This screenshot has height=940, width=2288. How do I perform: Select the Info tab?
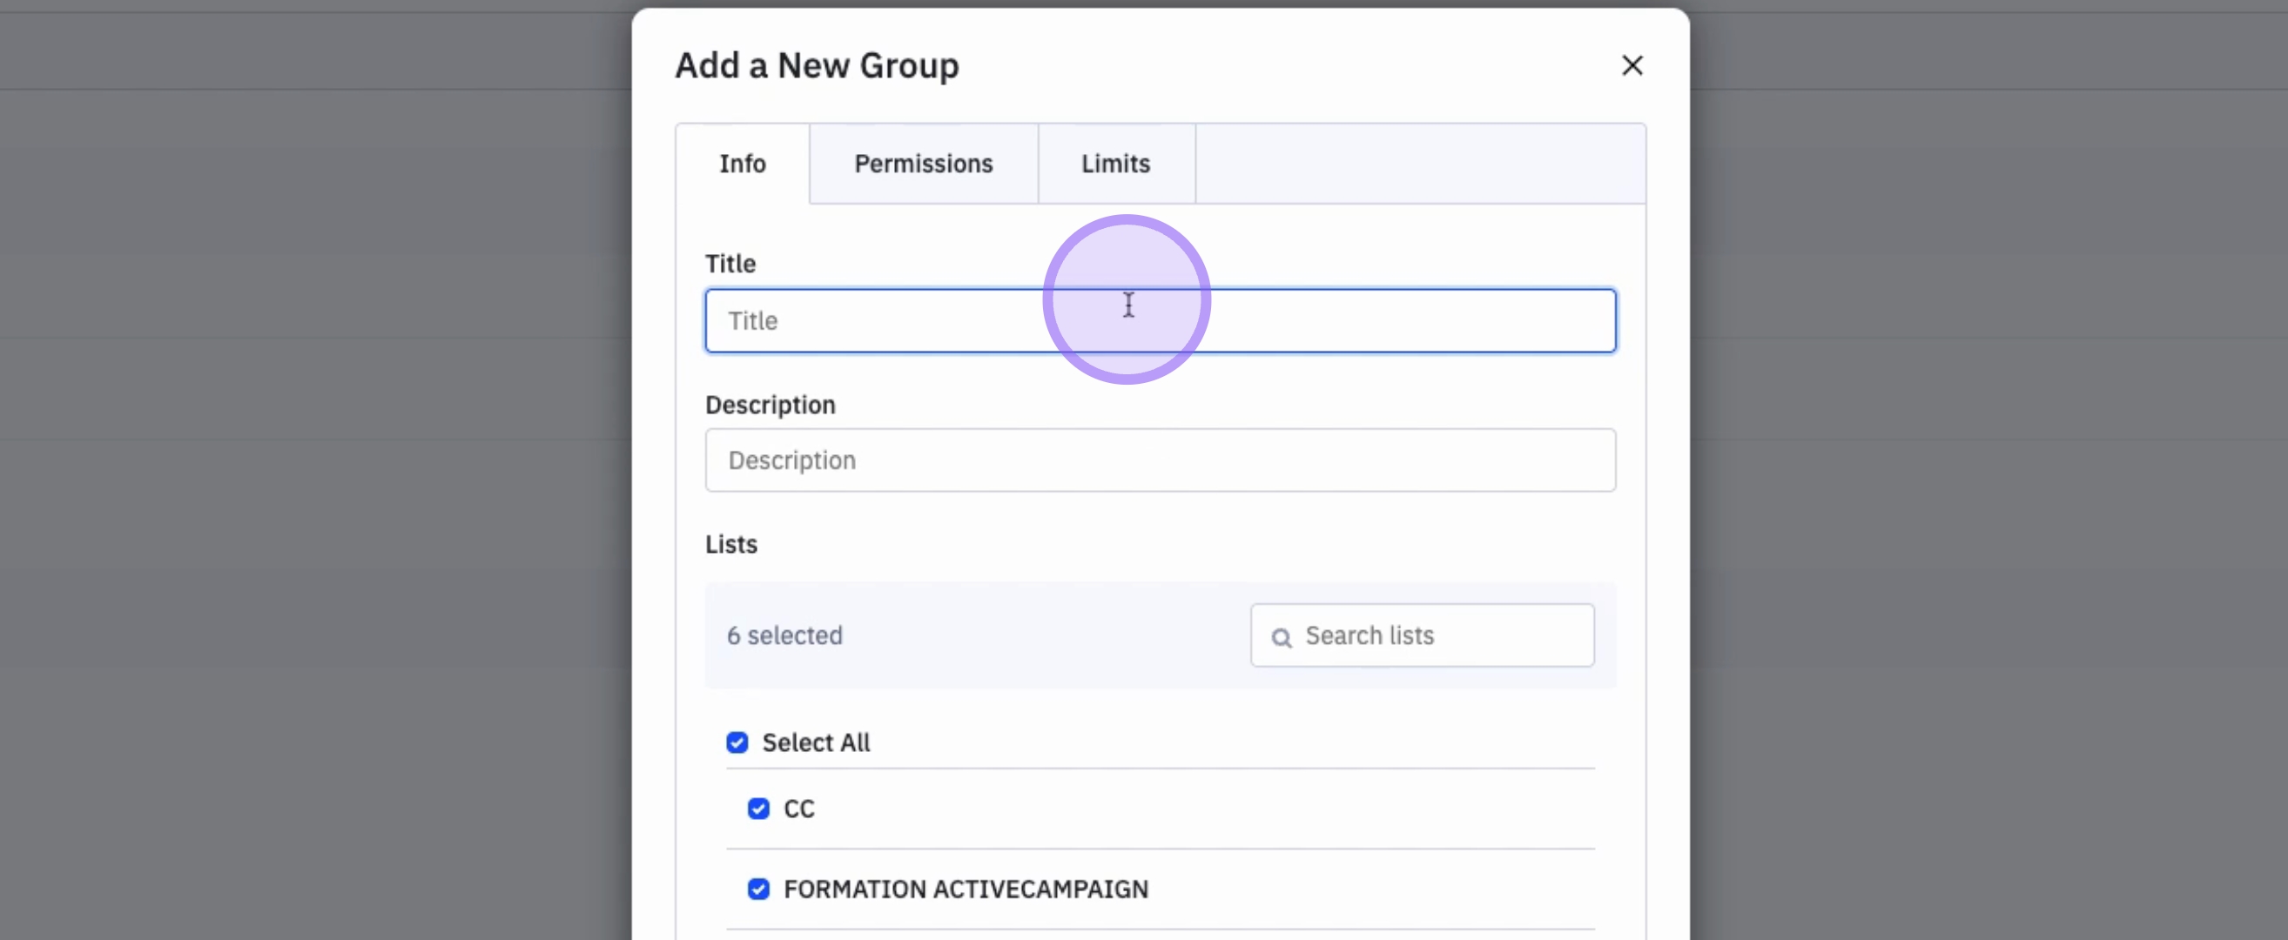click(742, 164)
